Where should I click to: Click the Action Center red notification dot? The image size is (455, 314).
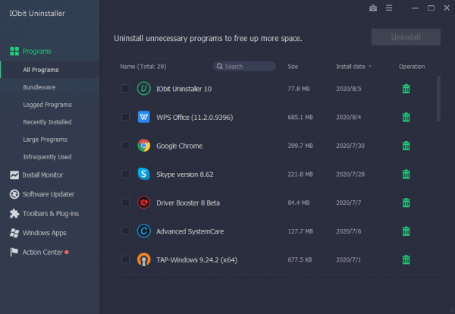tap(67, 253)
